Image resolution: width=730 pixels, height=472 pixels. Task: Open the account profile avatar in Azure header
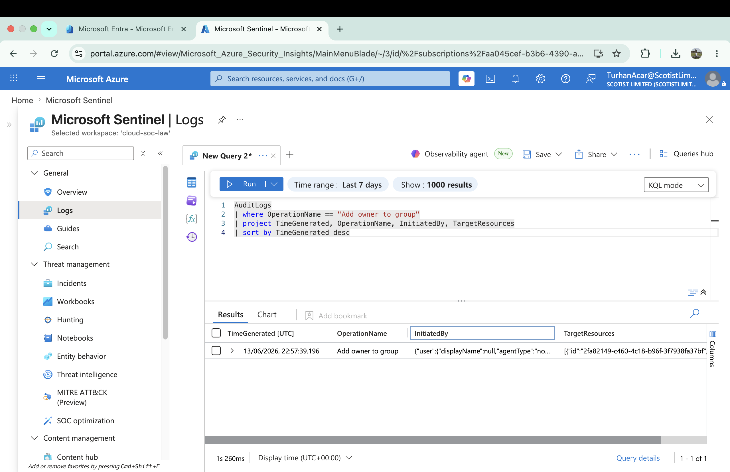[x=713, y=79]
